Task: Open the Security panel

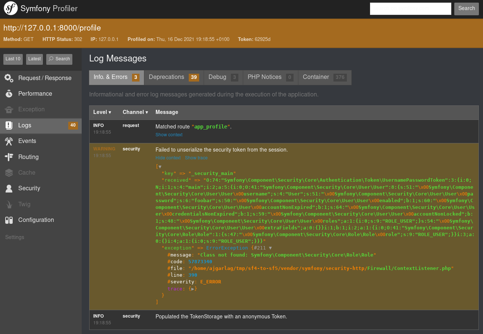Action: [41, 188]
